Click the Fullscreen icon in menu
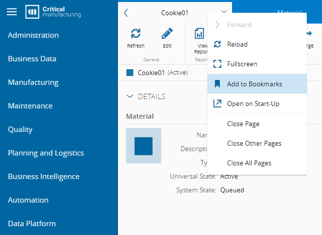This screenshot has width=322, height=235. 218,64
